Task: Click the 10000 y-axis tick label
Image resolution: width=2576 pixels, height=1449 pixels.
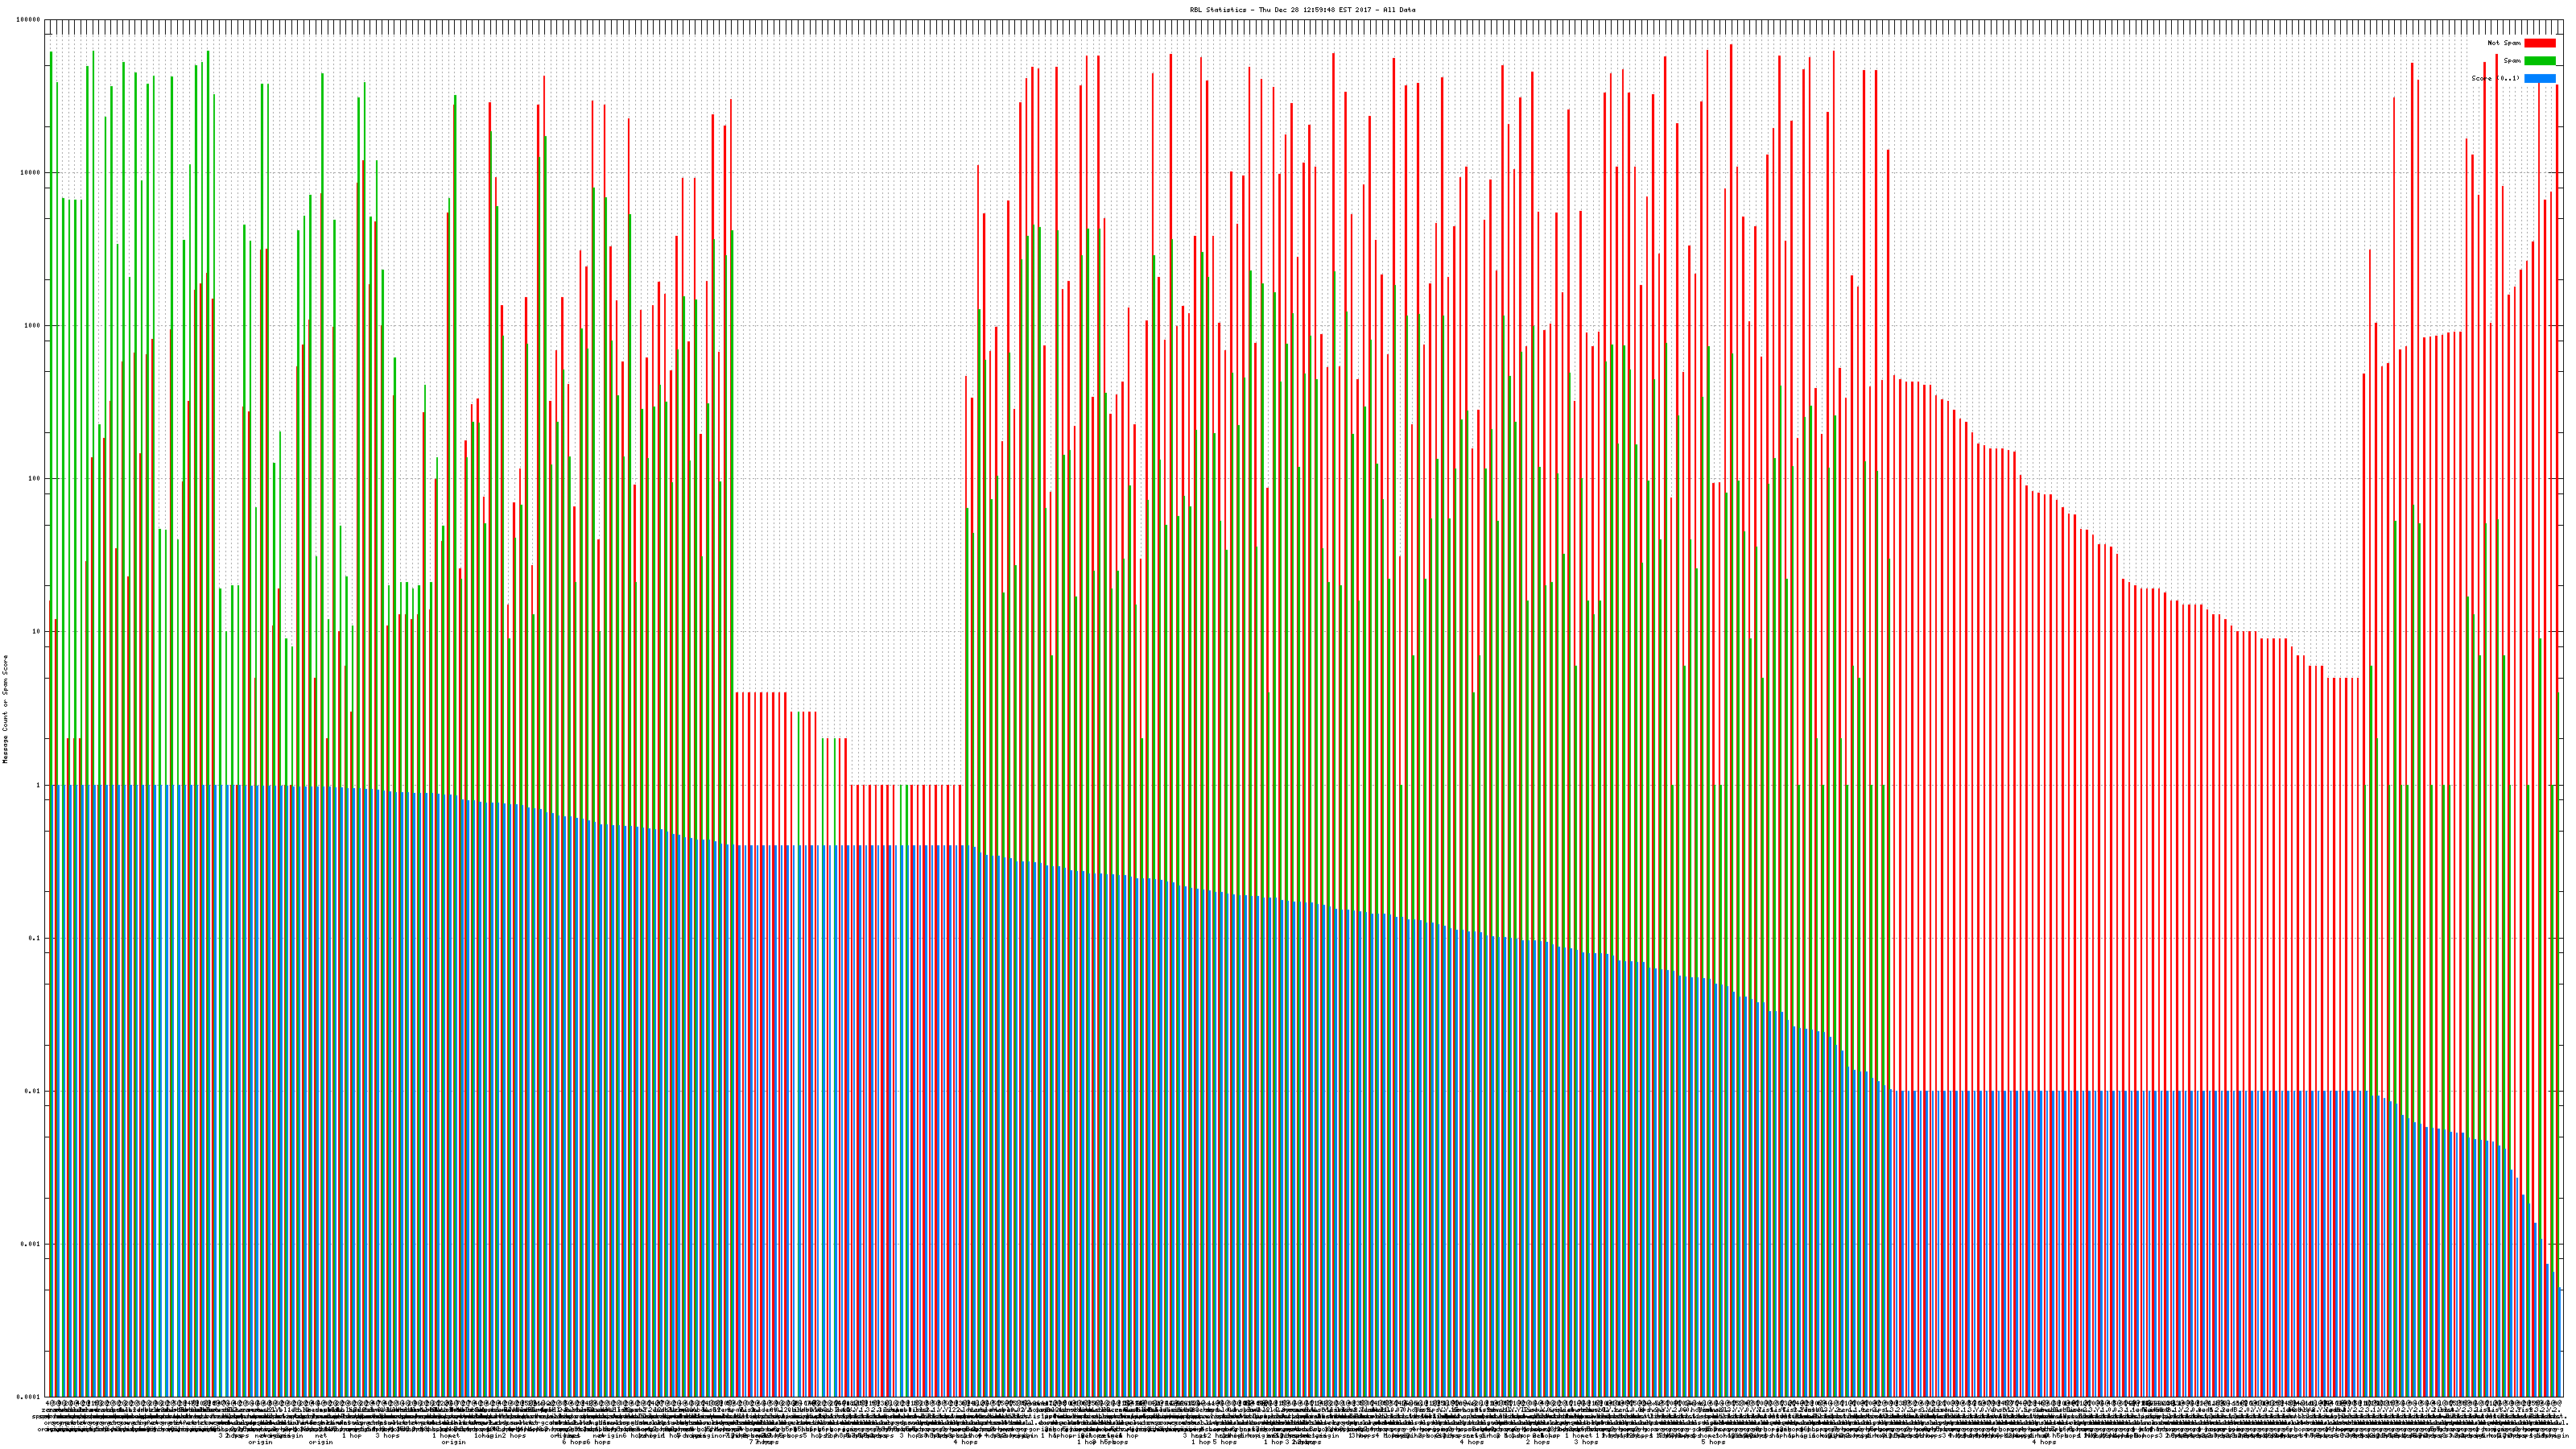Action: point(31,173)
